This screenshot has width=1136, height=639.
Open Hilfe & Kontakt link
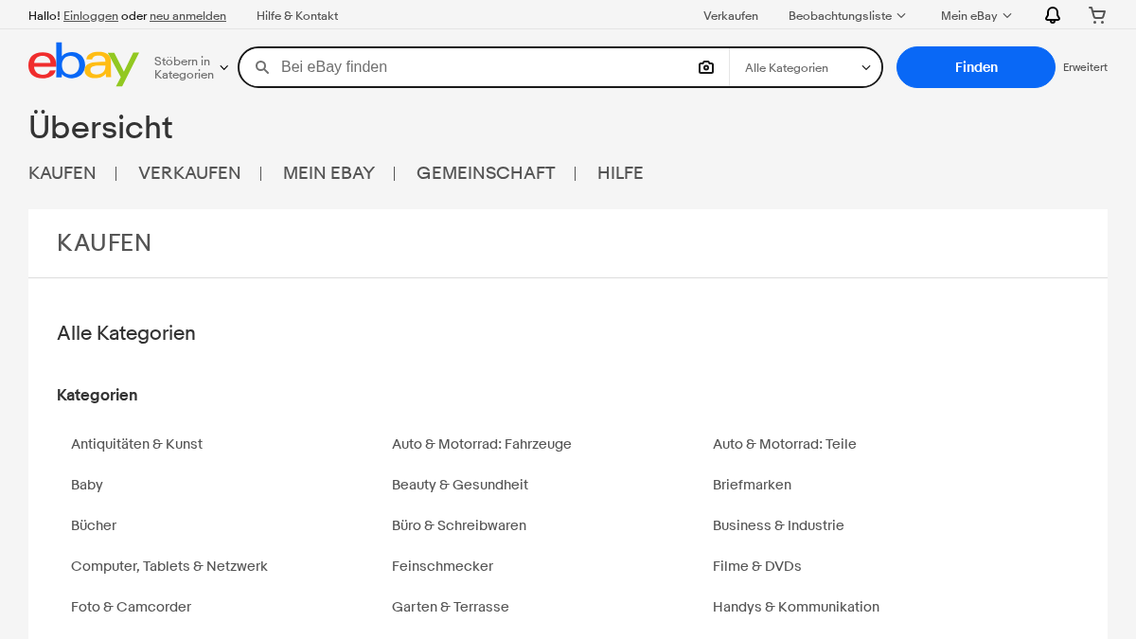coord(297,15)
